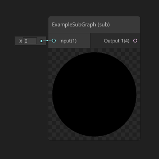This screenshot has width=159, height=159.
Task: Click the black sphere preview
Action: pos(94,94)
